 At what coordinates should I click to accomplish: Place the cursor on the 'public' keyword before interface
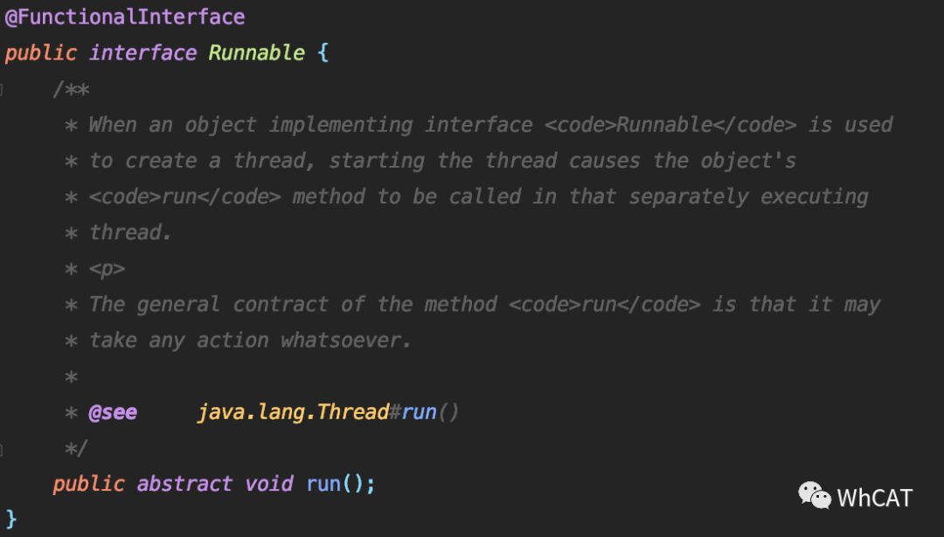41,53
